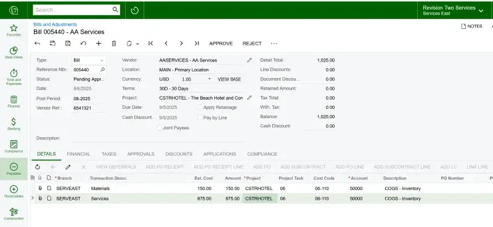Click the Acumatica logo icon
This screenshot has width=493, height=227.
tap(14, 10)
